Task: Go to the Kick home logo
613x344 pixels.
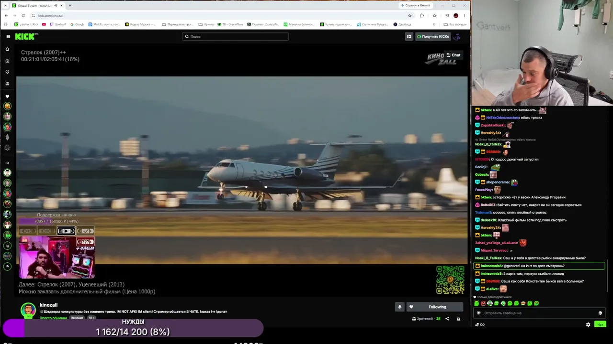Action: click(26, 36)
